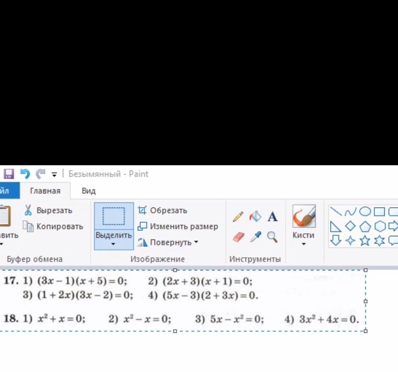Select the Magnifier tool
398x372 pixels.
tap(272, 237)
